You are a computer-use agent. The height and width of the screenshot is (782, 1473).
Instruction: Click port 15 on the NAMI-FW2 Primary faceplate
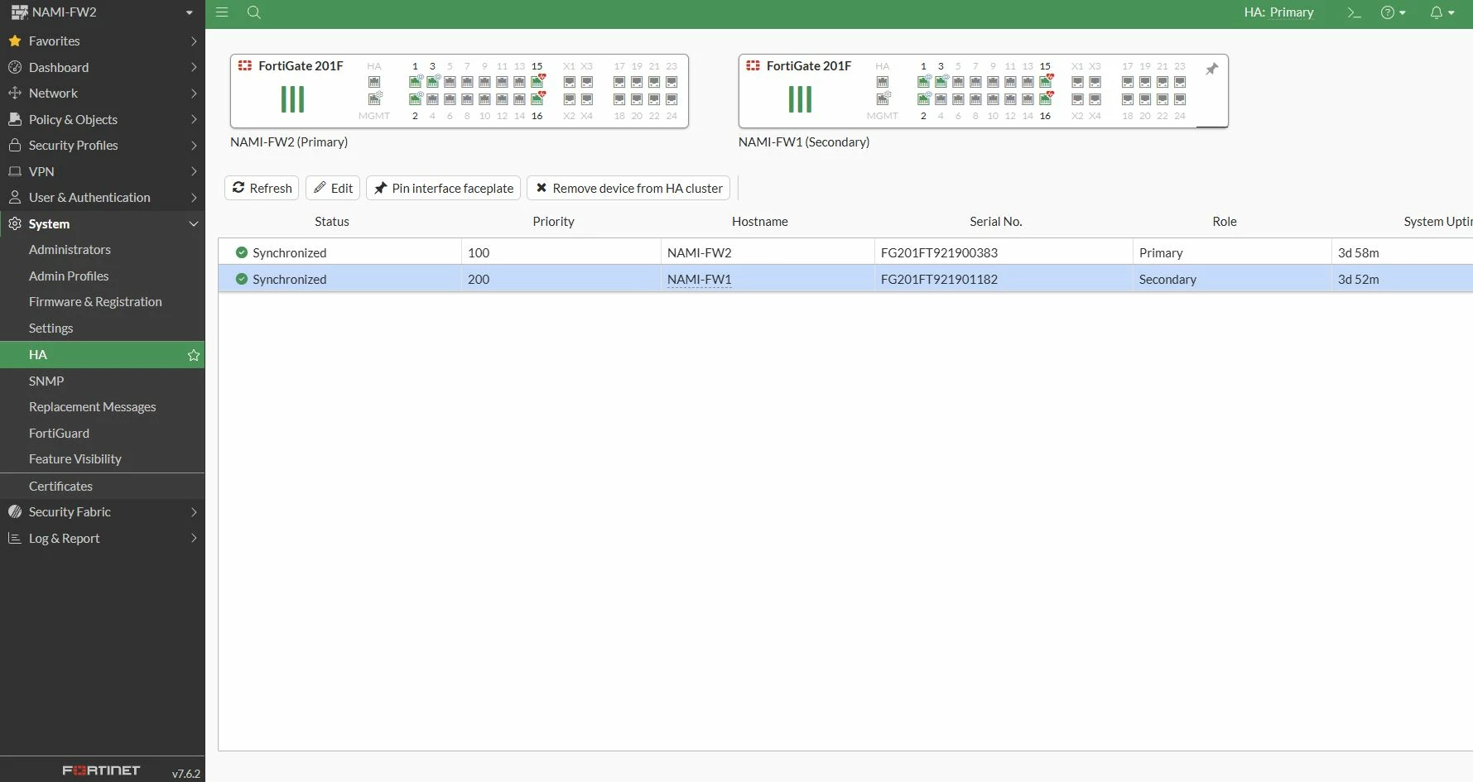click(x=537, y=81)
